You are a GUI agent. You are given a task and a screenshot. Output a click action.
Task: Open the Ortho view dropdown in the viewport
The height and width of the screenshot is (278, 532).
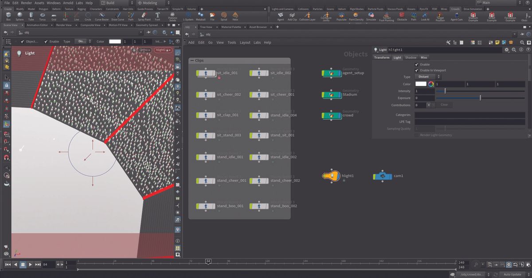click(145, 50)
